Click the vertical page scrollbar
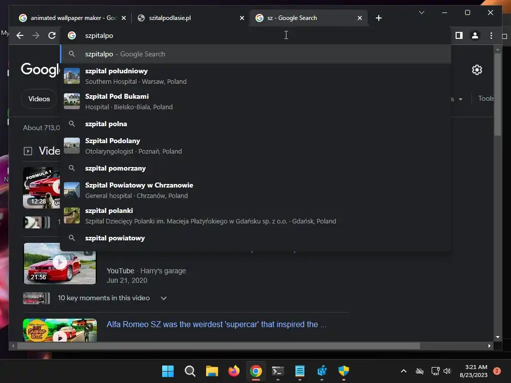This screenshot has height=383, width=511. pyautogui.click(x=498, y=94)
